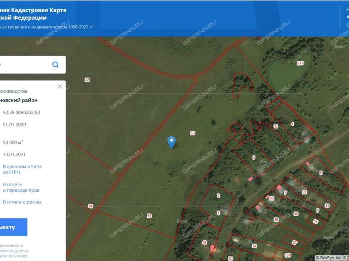Select parcel label 5 on map

point(321,173)
